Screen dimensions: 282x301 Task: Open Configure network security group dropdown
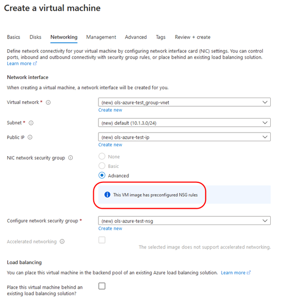pyautogui.click(x=184, y=221)
